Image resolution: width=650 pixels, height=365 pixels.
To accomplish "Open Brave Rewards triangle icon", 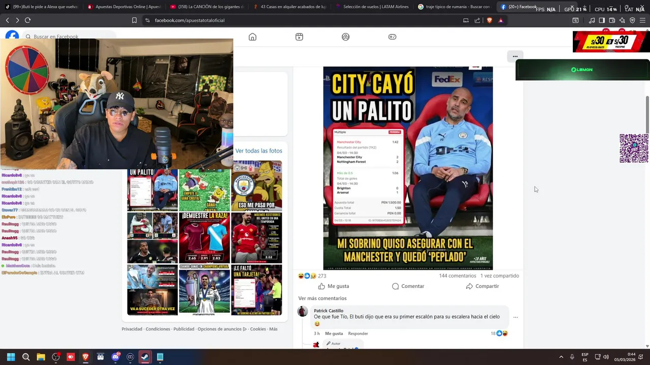I will [x=501, y=20].
